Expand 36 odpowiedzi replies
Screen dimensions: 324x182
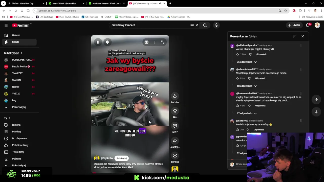coord(247,62)
